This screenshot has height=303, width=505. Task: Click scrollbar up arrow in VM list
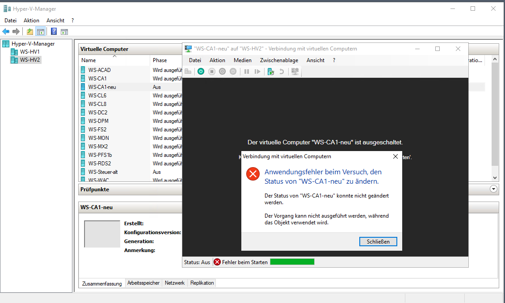coord(495,59)
